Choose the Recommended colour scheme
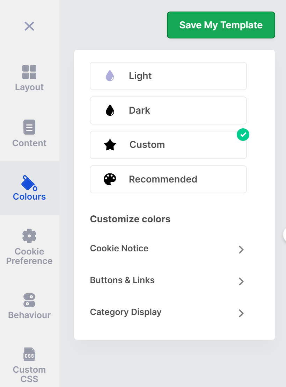This screenshot has height=387, width=286. point(168,179)
